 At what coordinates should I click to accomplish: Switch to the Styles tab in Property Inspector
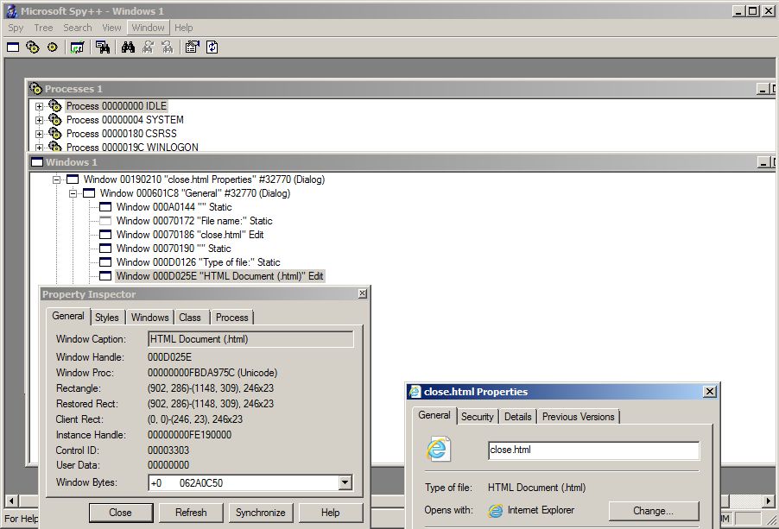[x=107, y=318]
